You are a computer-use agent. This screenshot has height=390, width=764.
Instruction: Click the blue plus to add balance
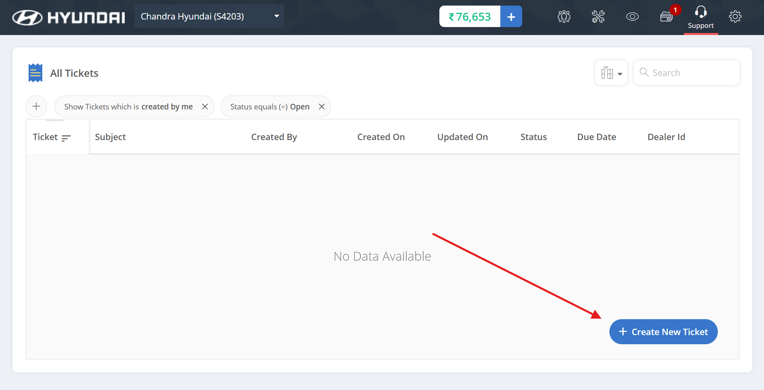pyautogui.click(x=511, y=17)
